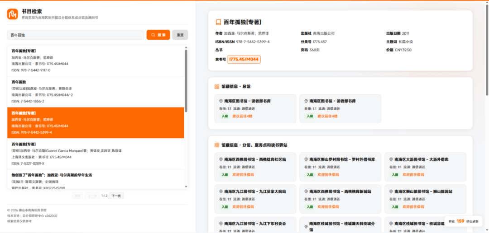
Task: Click the results list scroll-up arrow
Action: pyautogui.click(x=186, y=47)
